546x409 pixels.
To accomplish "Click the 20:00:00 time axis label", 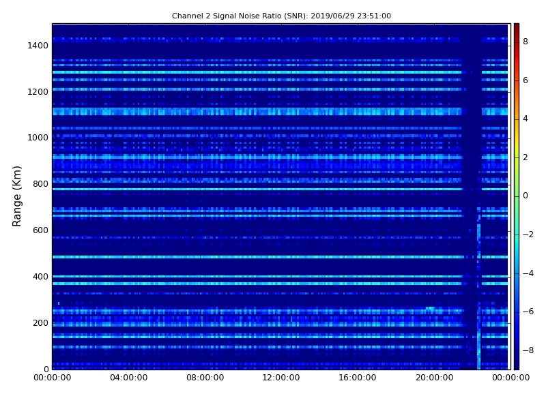I will click(434, 378).
